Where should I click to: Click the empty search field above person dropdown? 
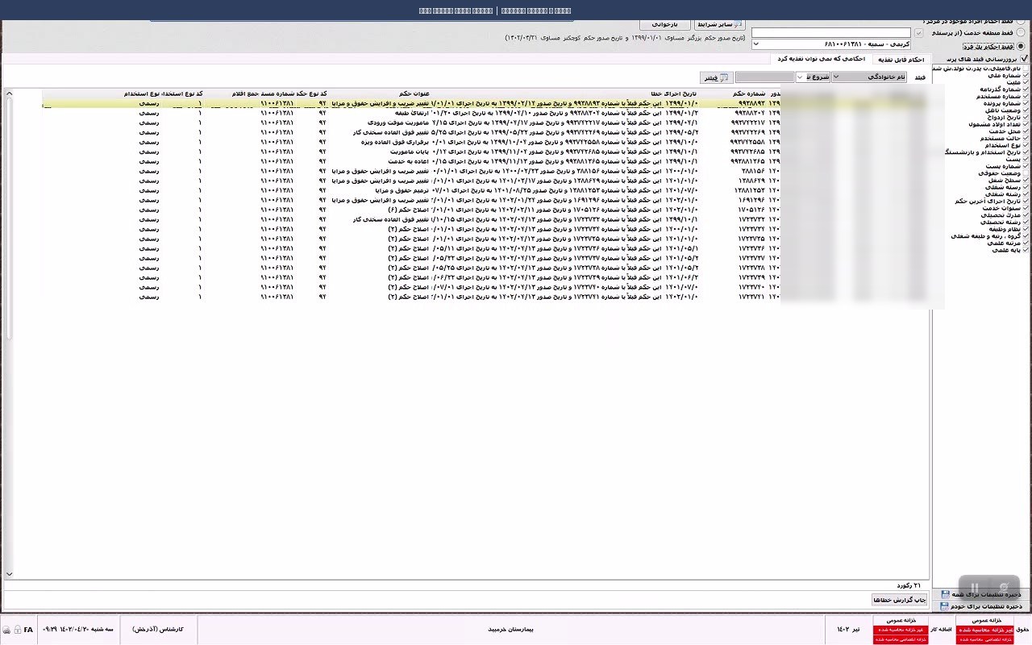(831, 33)
